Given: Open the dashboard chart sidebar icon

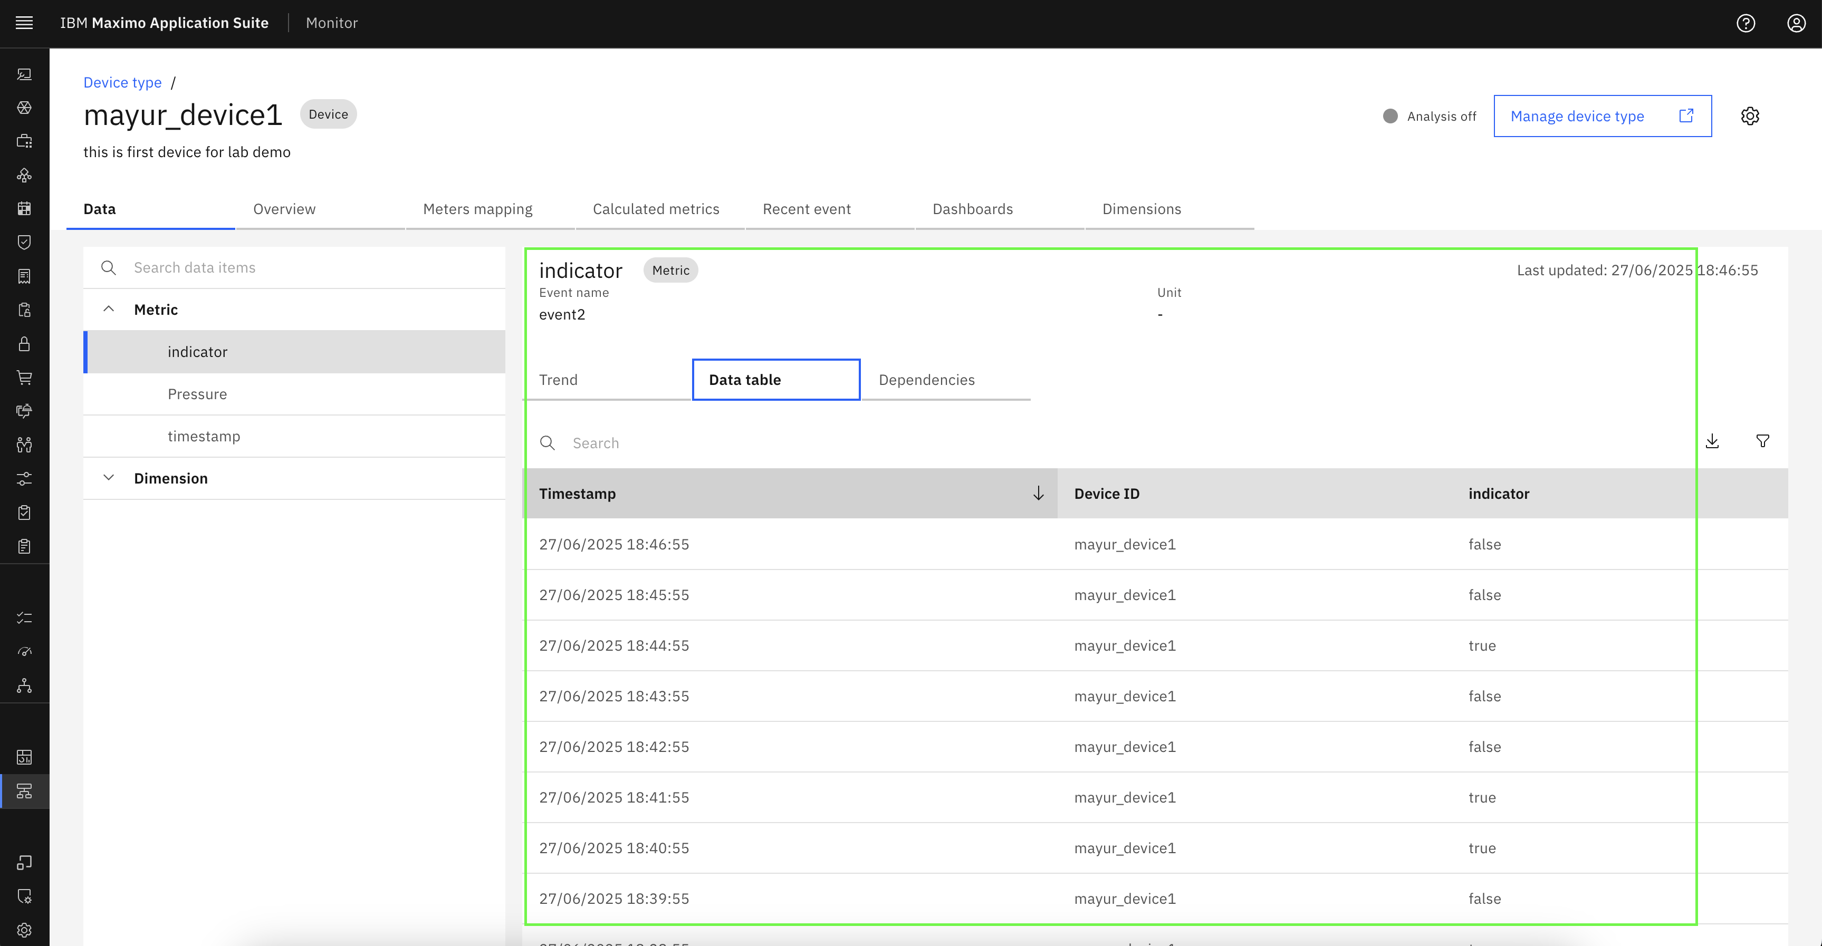Looking at the screenshot, I should point(24,757).
